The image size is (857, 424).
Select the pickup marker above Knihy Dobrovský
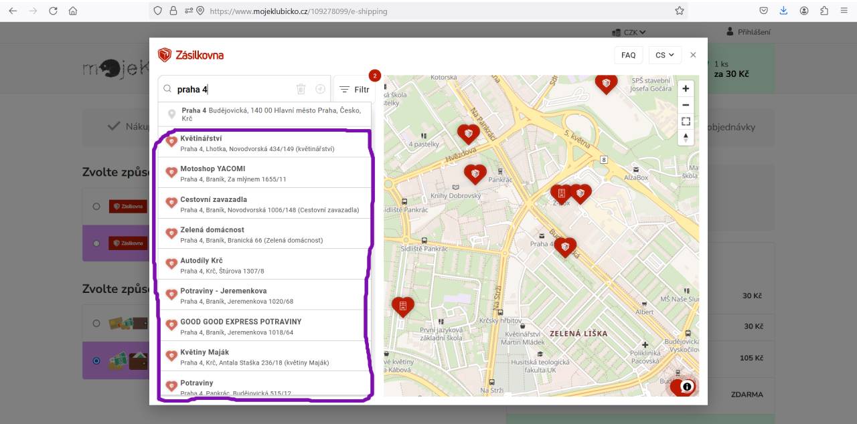[475, 174]
